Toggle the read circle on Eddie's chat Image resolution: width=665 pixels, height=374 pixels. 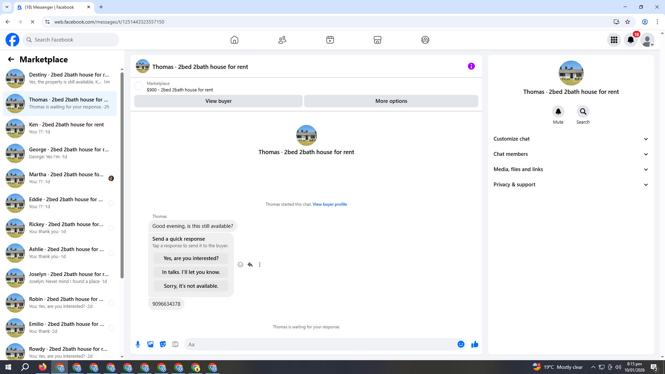pyautogui.click(x=111, y=203)
